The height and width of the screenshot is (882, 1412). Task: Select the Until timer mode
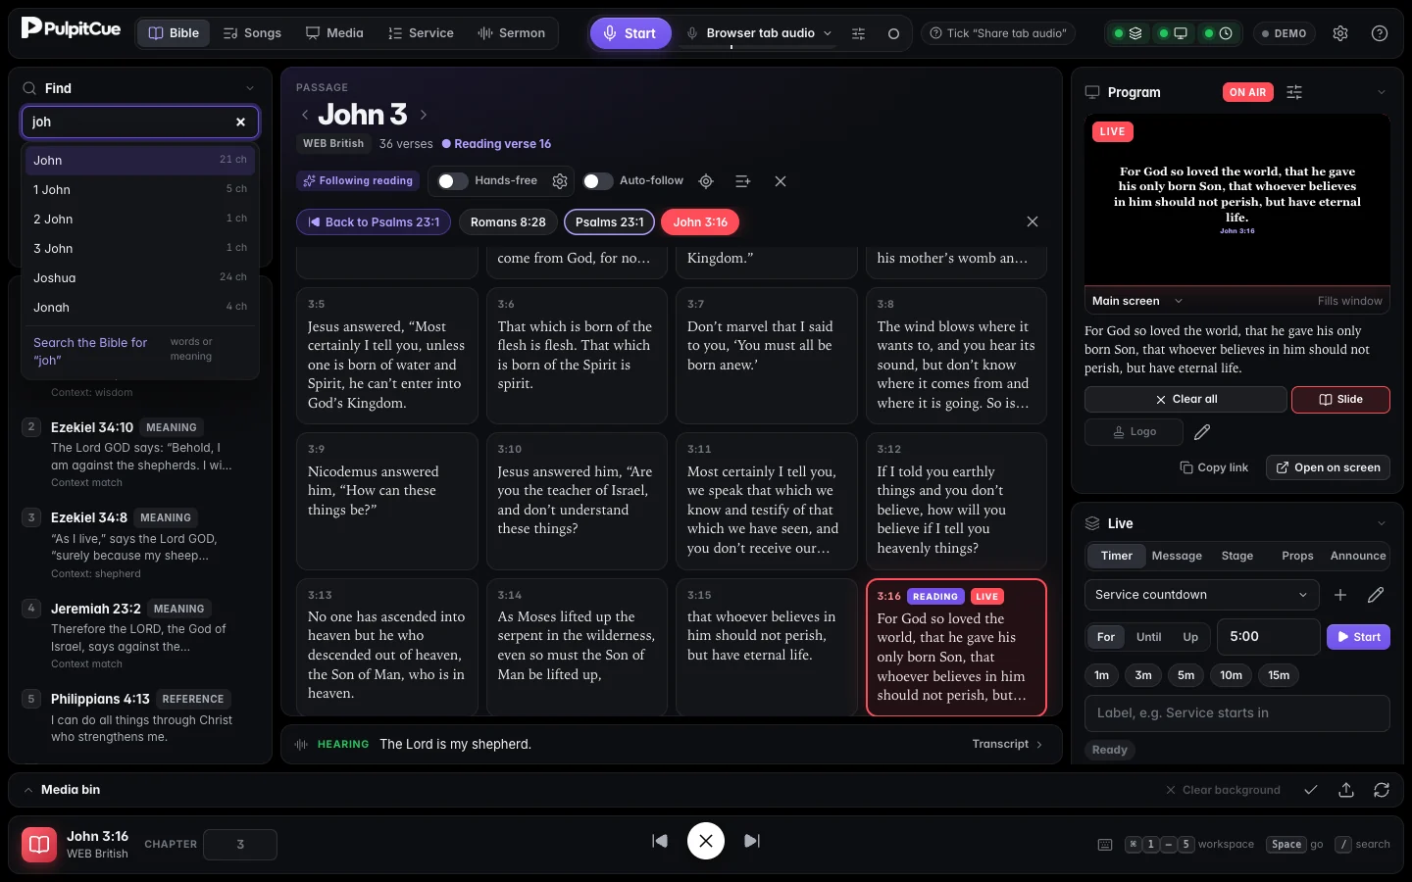click(1148, 637)
